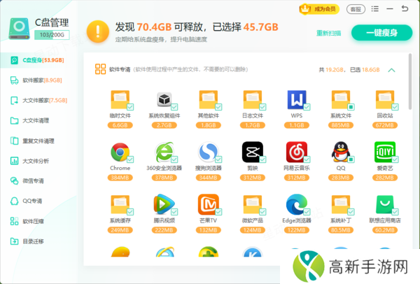
Task: Click the 一键瘦身 button
Action: click(381, 33)
